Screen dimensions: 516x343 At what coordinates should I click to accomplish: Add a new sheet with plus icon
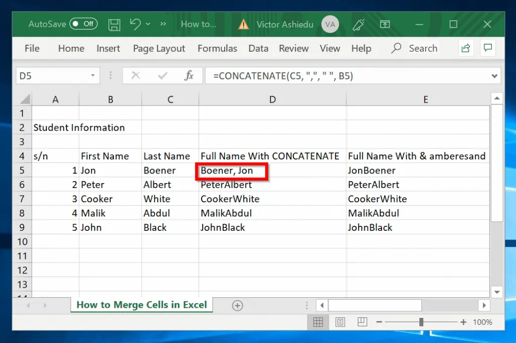pyautogui.click(x=237, y=305)
